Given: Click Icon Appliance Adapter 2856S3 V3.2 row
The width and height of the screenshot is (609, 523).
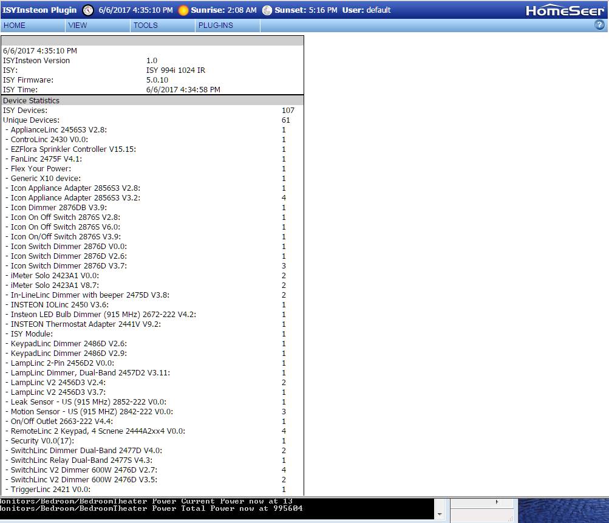Looking at the screenshot, I should pos(152,198).
